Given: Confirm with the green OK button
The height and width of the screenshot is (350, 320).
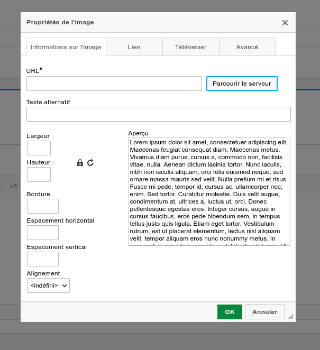Looking at the screenshot, I should 230,312.
